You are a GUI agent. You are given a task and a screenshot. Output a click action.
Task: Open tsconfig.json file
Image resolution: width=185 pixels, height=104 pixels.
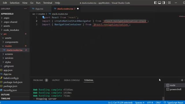10,90
